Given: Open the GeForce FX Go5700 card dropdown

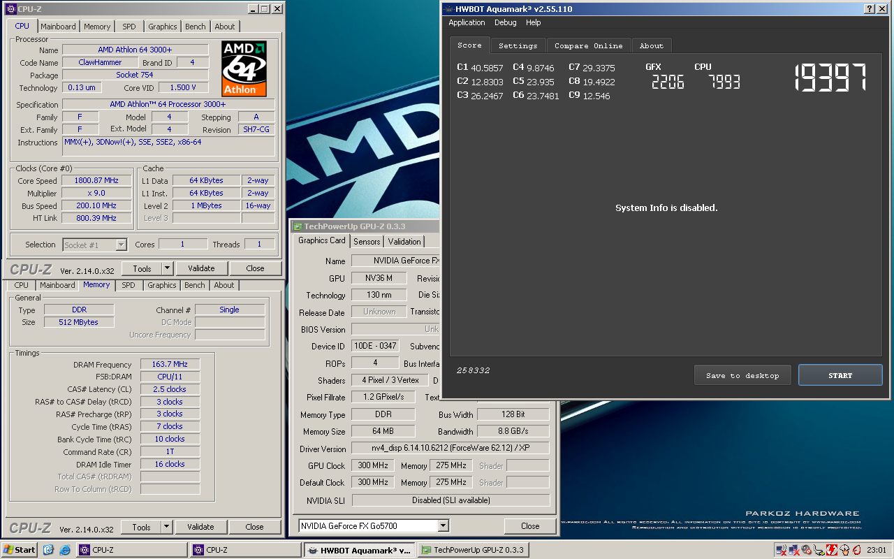Looking at the screenshot, I should pos(444,525).
